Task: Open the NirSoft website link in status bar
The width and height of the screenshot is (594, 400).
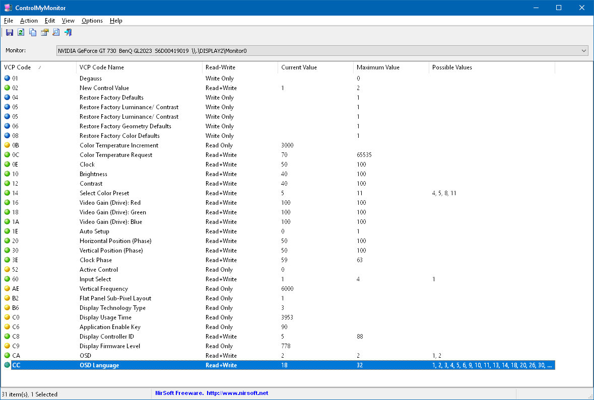Action: (x=237, y=393)
